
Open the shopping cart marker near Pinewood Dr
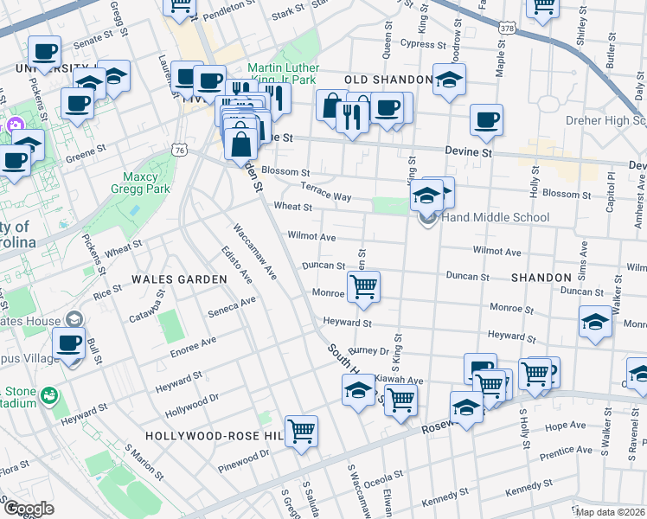tap(301, 432)
